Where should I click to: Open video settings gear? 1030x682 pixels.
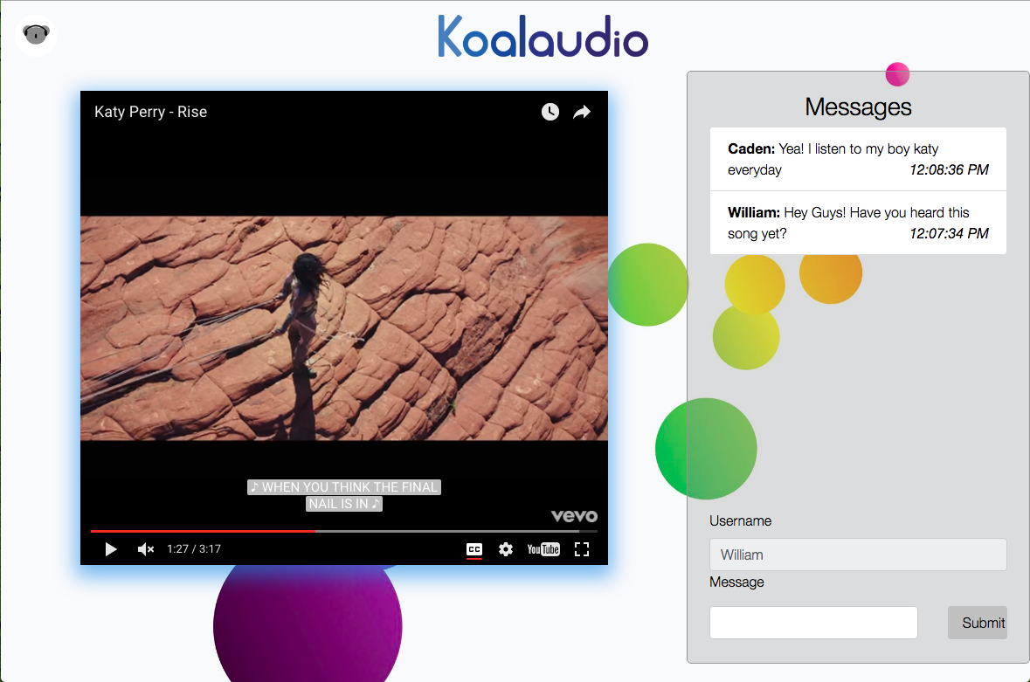505,549
